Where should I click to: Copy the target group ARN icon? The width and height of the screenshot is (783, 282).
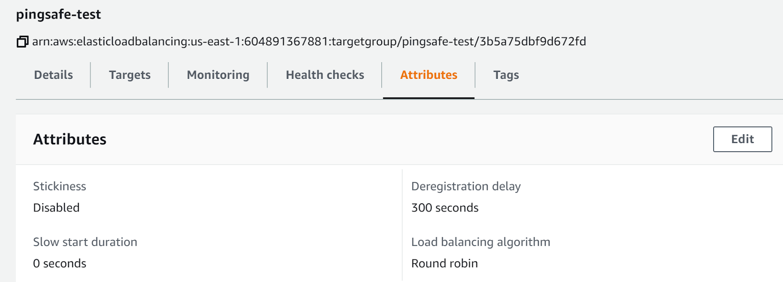point(22,42)
